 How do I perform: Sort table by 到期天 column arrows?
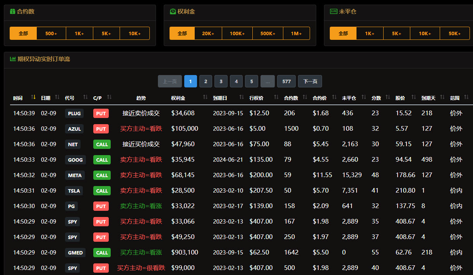point(442,97)
